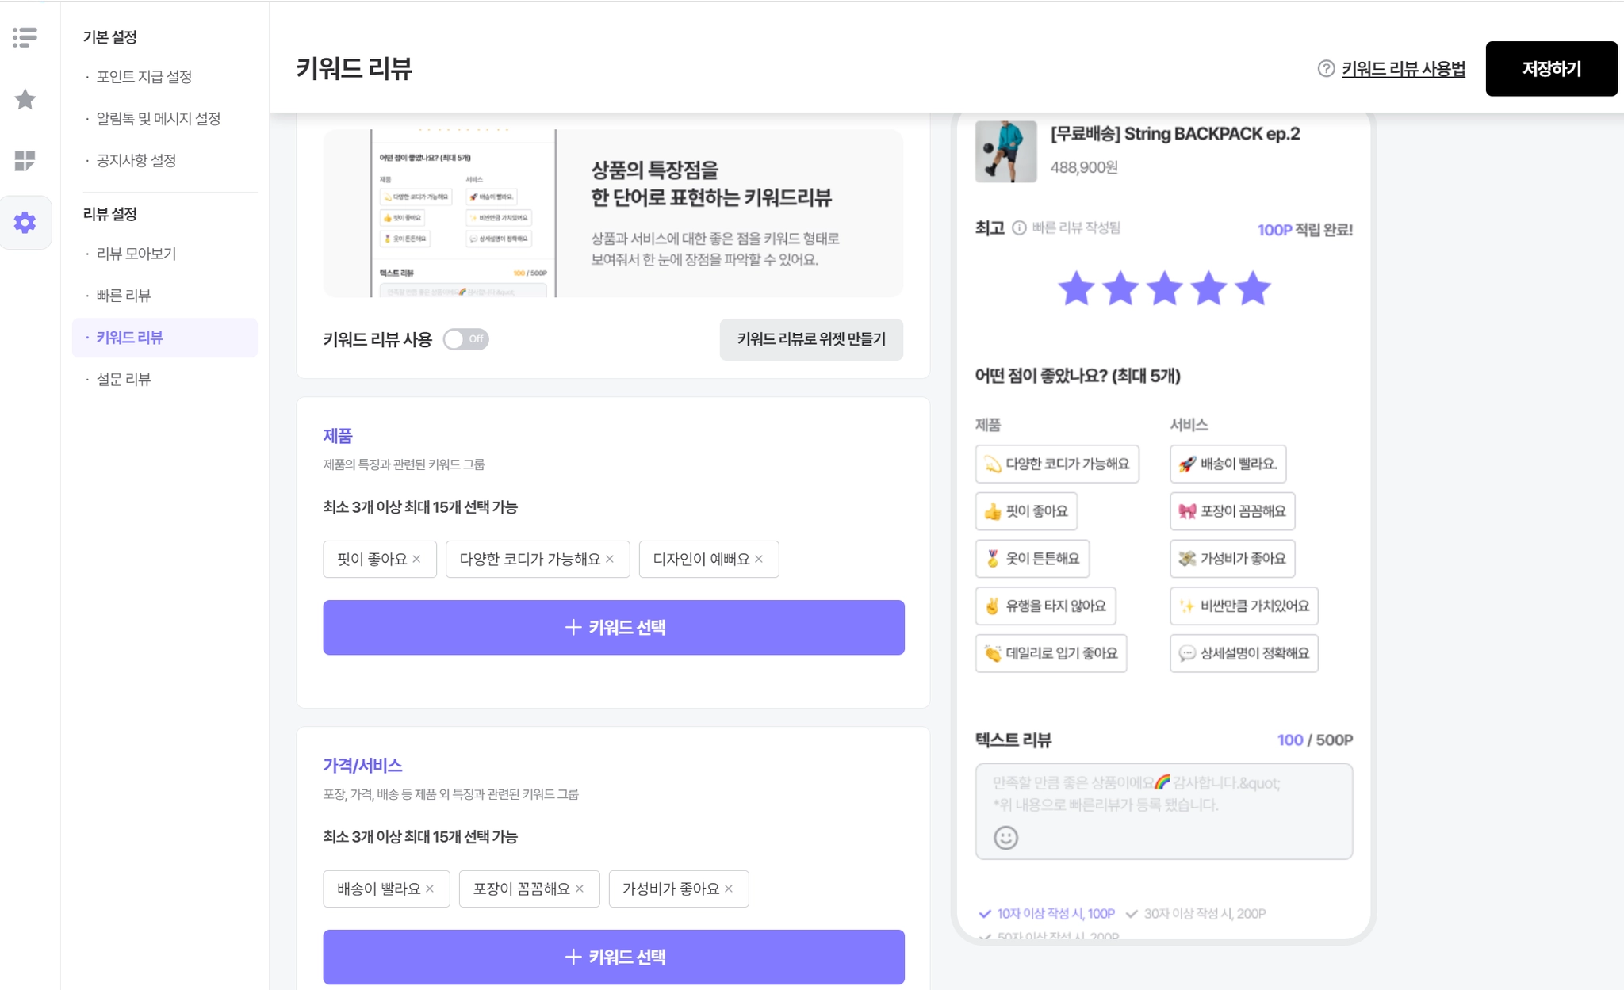Viewport: 1624px width, 990px height.
Task: Click the 저장하기 button
Action: (1550, 69)
